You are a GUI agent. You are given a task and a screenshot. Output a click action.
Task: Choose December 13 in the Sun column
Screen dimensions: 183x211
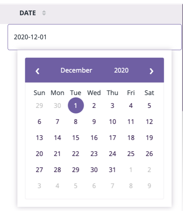pyautogui.click(x=39, y=138)
